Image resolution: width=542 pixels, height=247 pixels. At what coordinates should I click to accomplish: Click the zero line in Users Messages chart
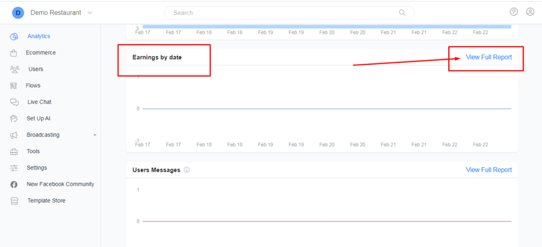326,221
